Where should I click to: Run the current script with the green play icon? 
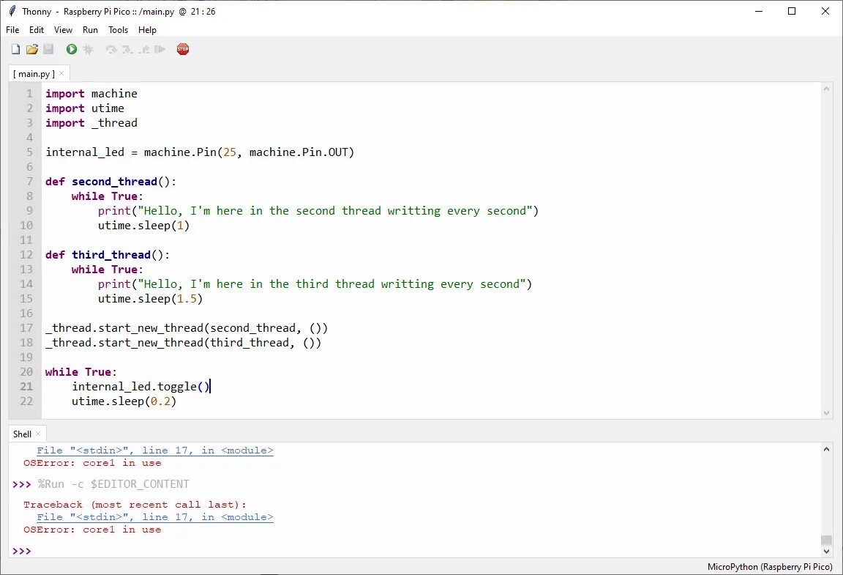[x=72, y=50]
